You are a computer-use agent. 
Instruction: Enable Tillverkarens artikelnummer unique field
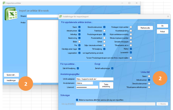[x=149, y=87]
